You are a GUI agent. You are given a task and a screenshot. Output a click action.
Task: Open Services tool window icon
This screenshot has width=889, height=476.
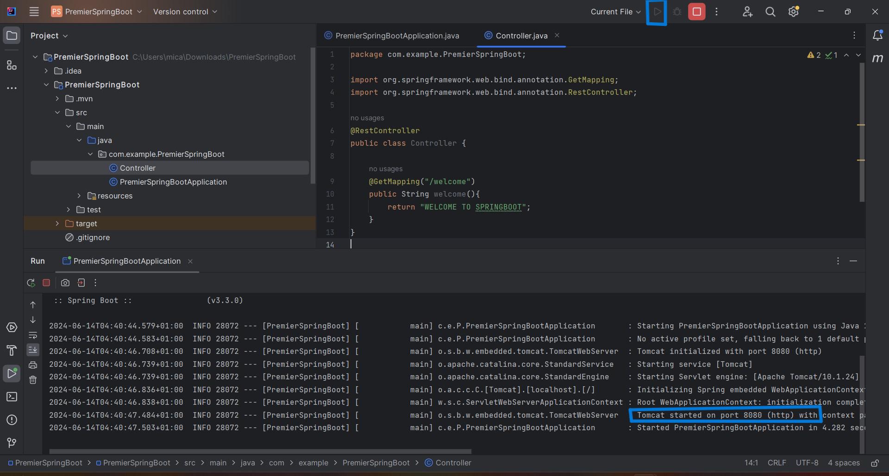tap(12, 328)
